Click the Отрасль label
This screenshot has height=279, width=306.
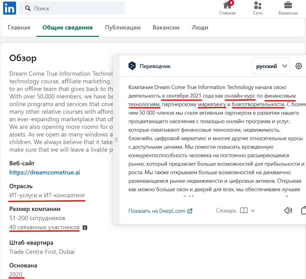point(21,186)
